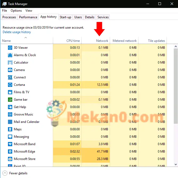Click the Get Help app icon

pos(10,107)
